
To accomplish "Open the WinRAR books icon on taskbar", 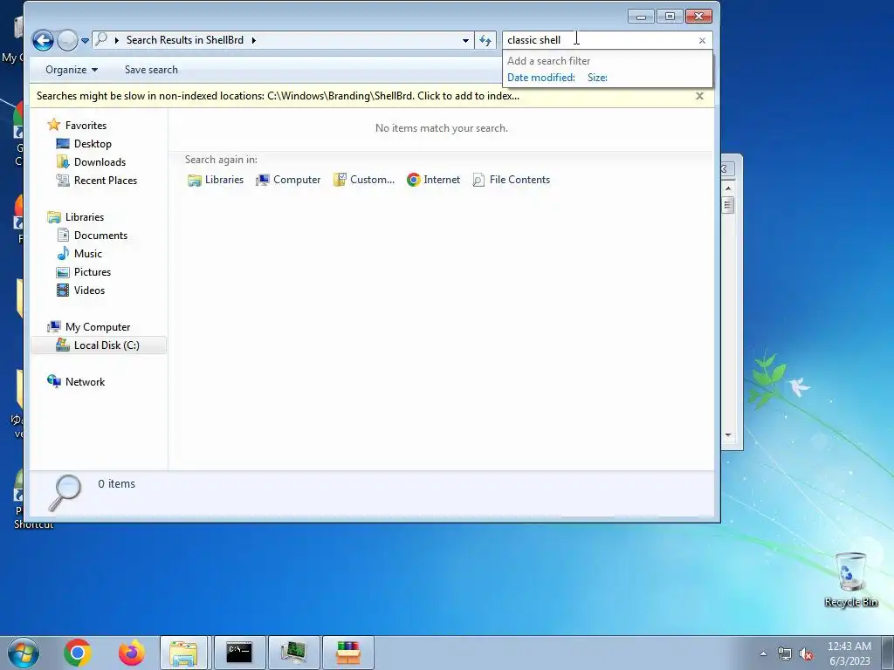I will (x=347, y=653).
